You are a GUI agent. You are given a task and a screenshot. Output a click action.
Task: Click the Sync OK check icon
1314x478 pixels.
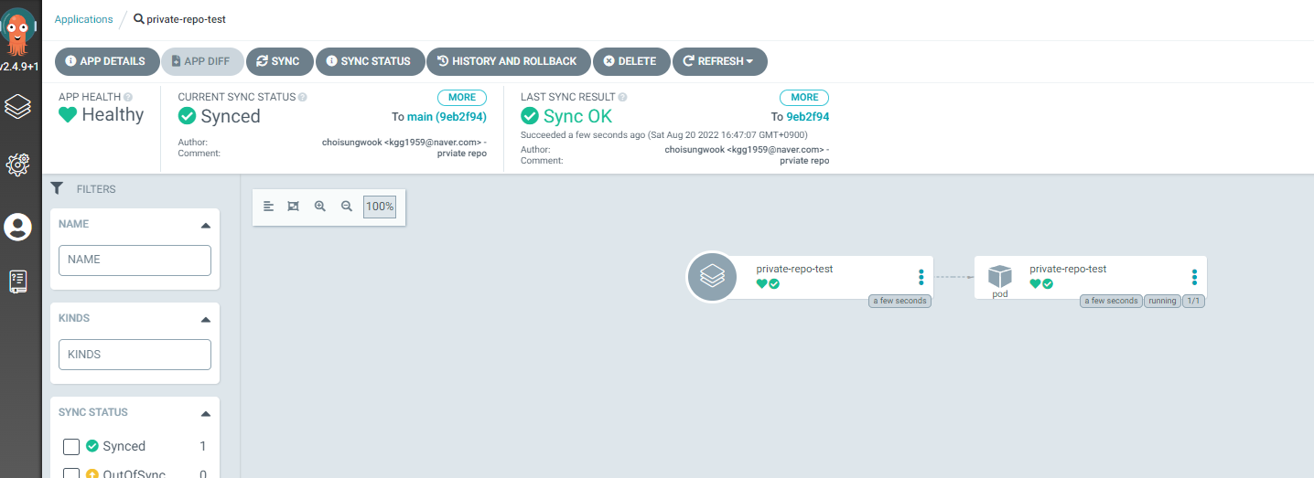530,116
